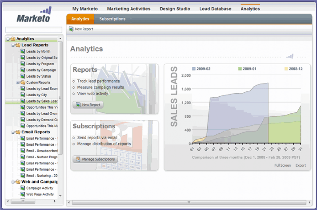Click the Leads by Demand Gen report icon

click(x=23, y=120)
